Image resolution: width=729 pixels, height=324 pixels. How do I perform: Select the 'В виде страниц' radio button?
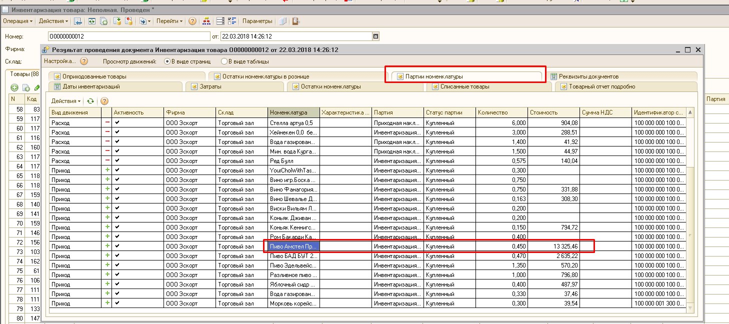tap(167, 61)
